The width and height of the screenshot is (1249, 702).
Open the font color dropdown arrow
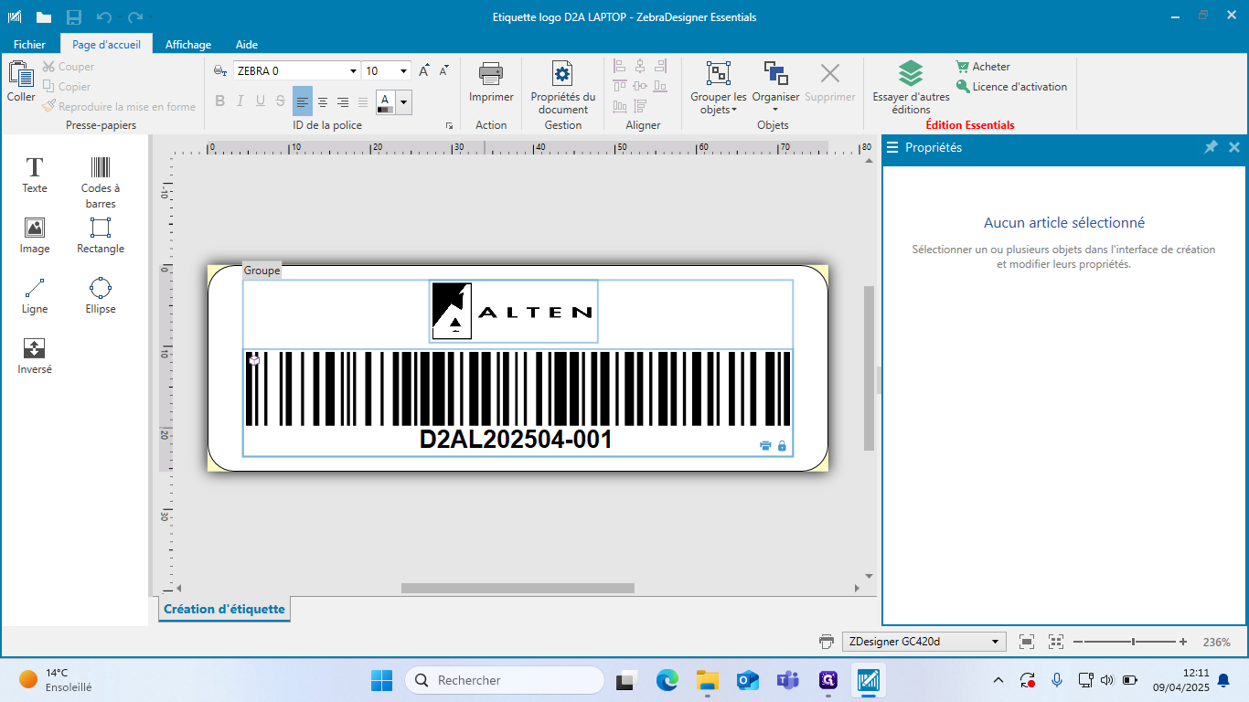(403, 101)
